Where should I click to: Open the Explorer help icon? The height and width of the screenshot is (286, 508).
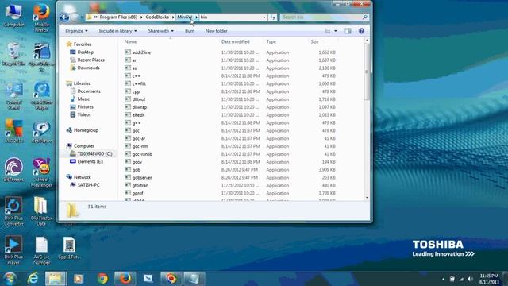pyautogui.click(x=361, y=31)
